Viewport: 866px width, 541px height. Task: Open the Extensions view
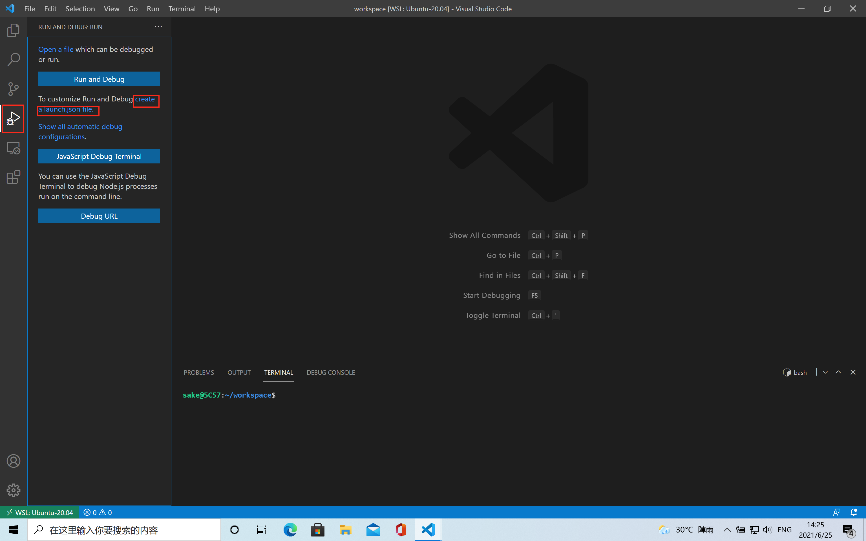tap(13, 177)
